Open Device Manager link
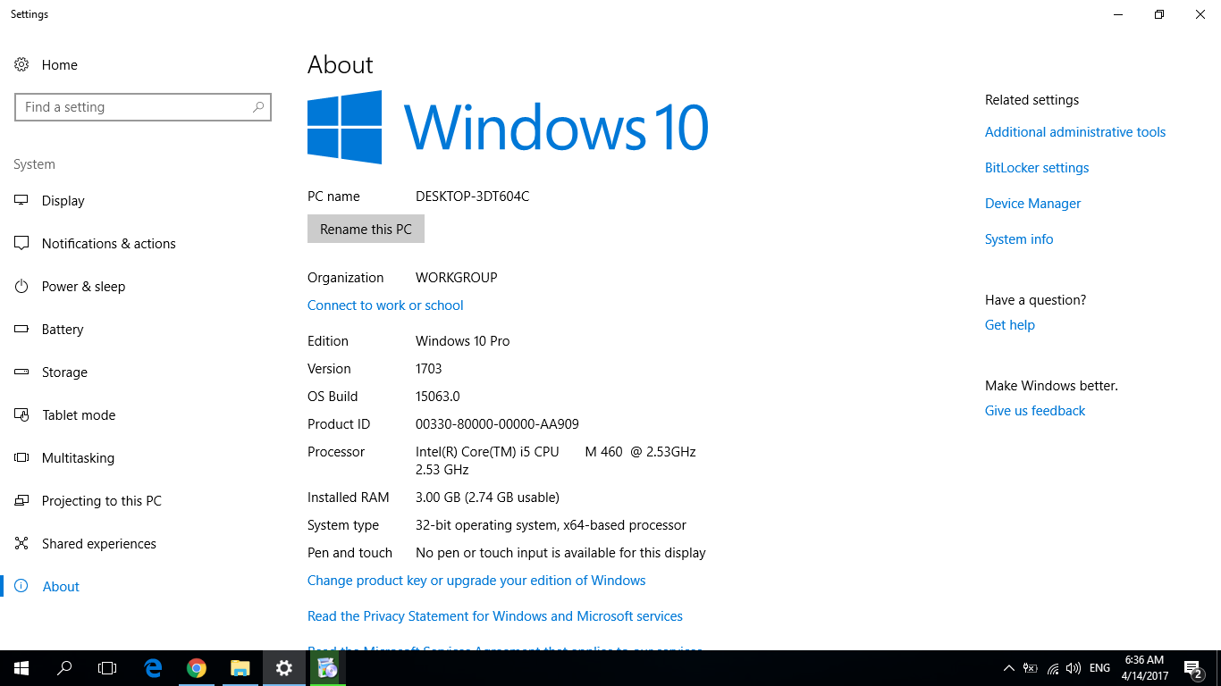The image size is (1221, 686). click(1032, 204)
